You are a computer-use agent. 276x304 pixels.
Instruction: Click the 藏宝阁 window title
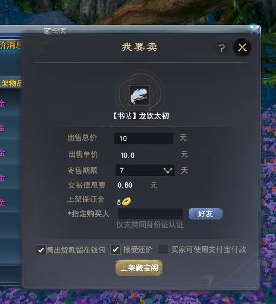coord(55,31)
